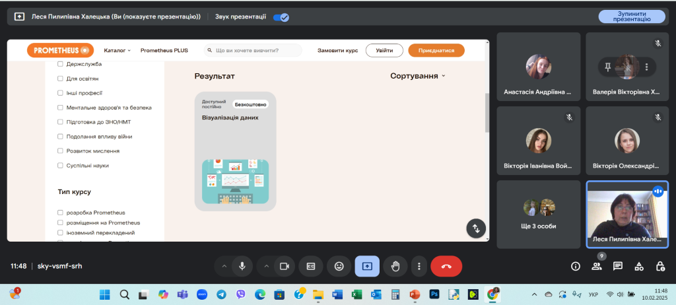Viewport: 676px width, 305px height.
Task: Open the 'Каталог' dropdown menu
Action: [x=118, y=50]
